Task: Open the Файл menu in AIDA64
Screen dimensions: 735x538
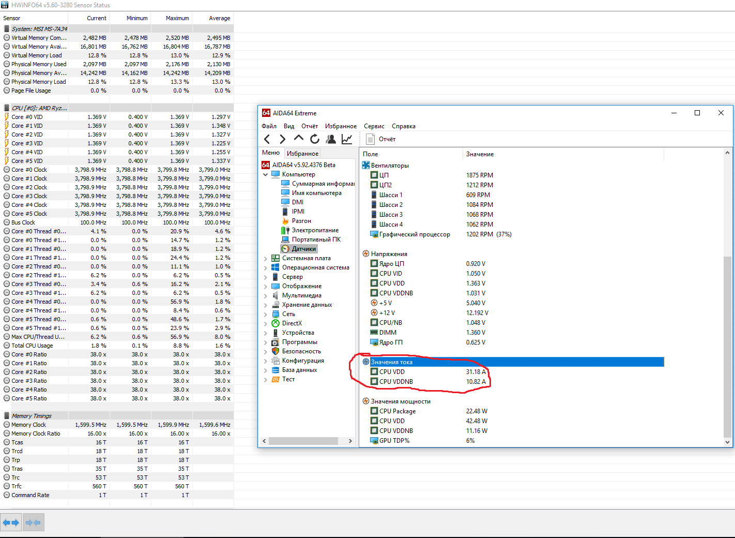Action: tap(269, 126)
